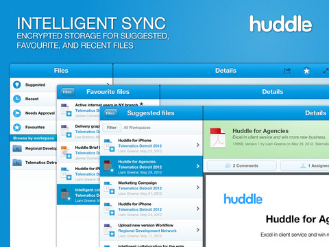This screenshot has width=329, height=247.
Task: Open the 1 Assignee button
Action: coord(305,165)
